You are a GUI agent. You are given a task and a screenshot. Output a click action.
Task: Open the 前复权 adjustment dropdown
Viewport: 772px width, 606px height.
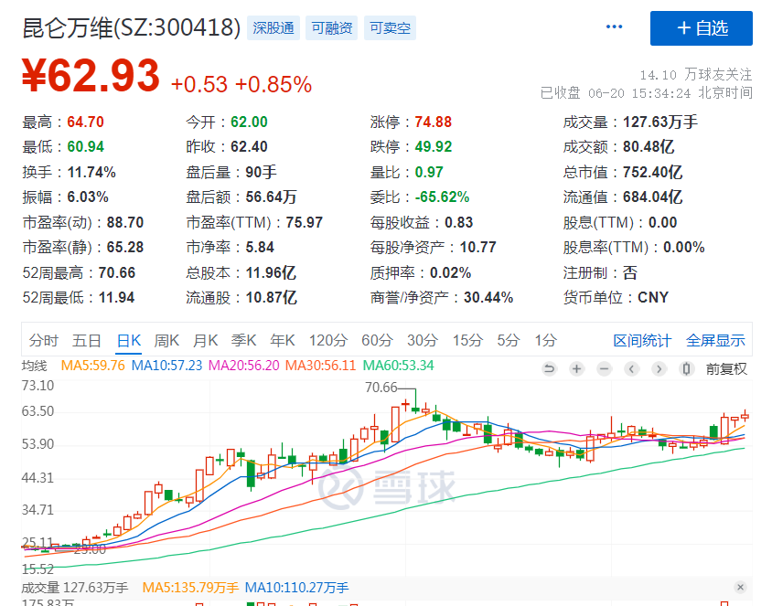point(726,368)
